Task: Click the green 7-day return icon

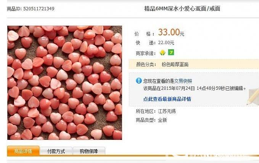Action: point(171,52)
